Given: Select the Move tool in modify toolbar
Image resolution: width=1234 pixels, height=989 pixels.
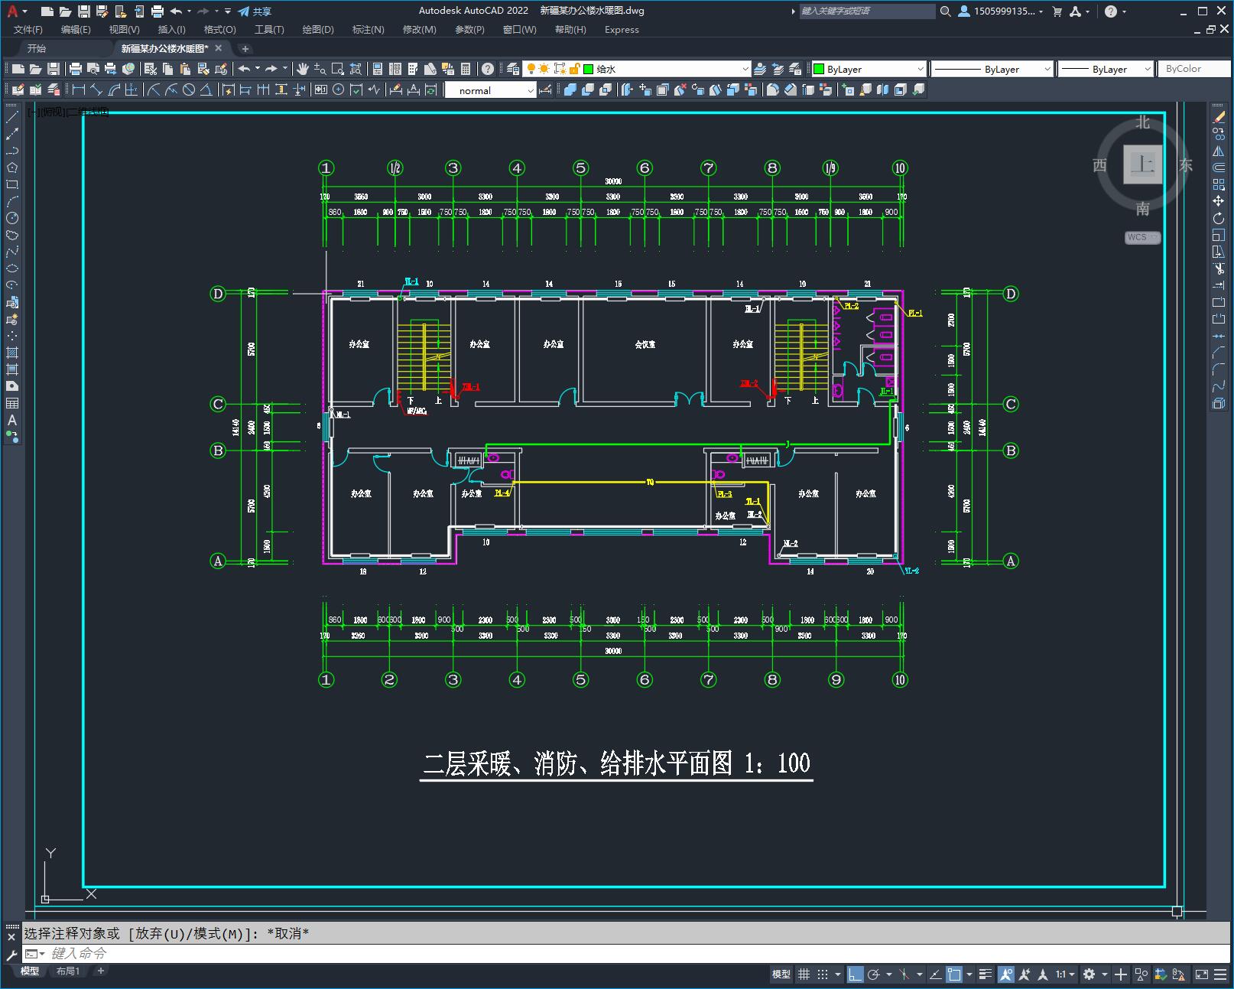Looking at the screenshot, I should pyautogui.click(x=1219, y=201).
